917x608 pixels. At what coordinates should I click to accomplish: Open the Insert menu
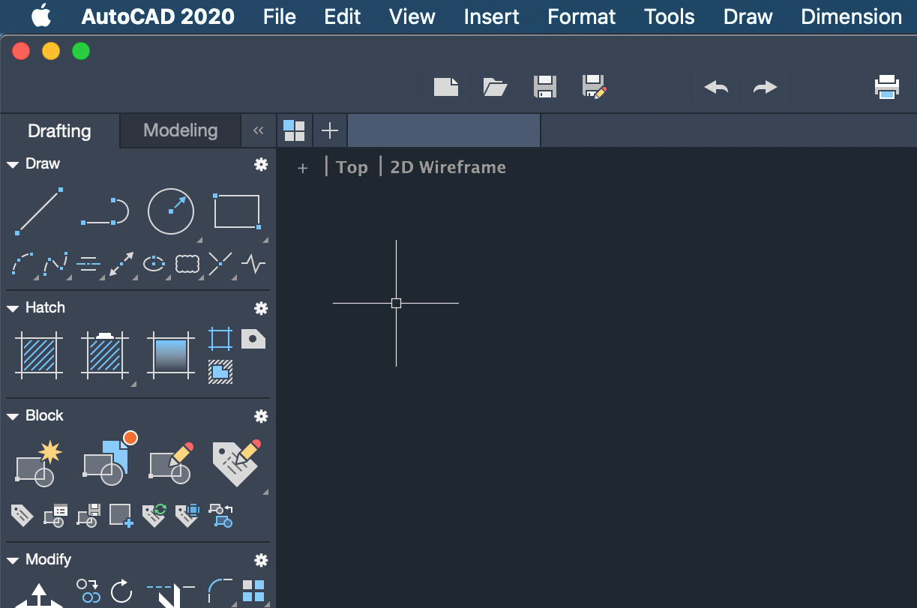point(492,16)
